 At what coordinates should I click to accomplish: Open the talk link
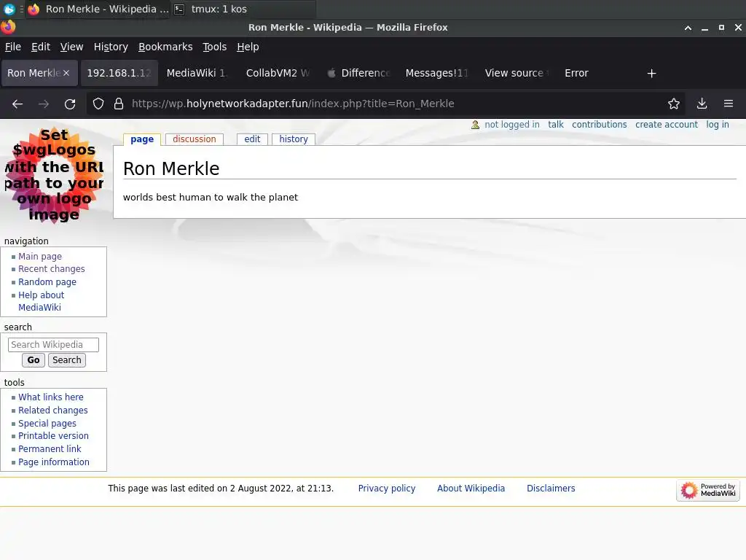556,125
